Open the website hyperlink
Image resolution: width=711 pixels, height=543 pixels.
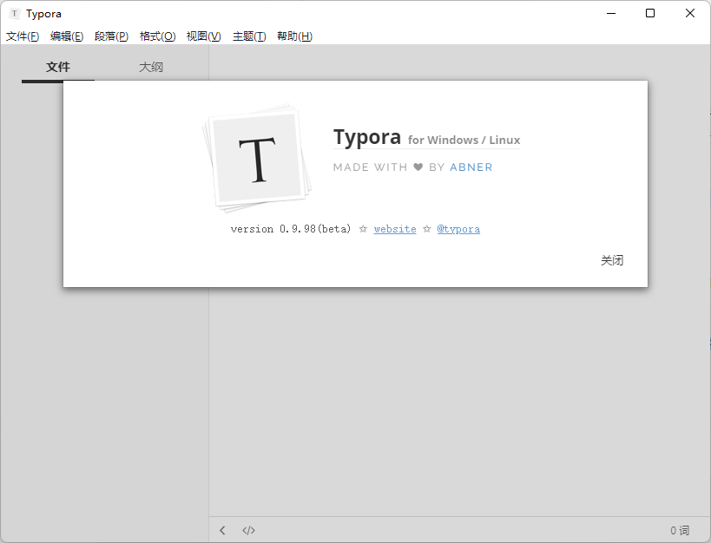pyautogui.click(x=395, y=229)
